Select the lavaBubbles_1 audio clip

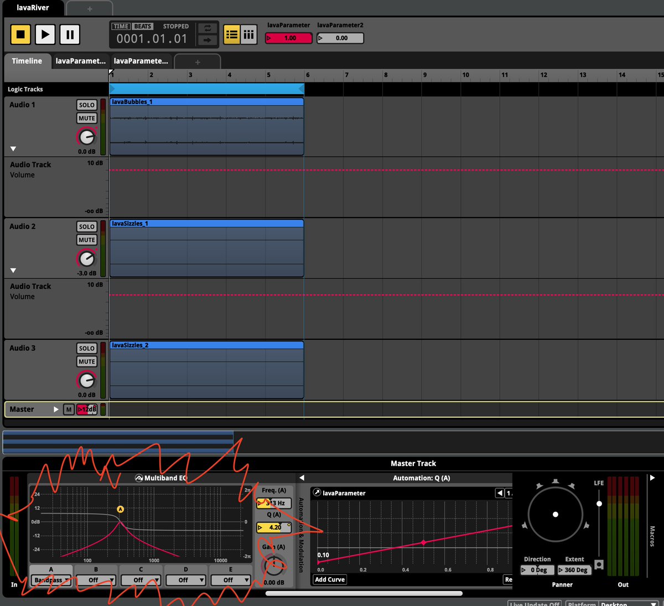click(x=206, y=127)
